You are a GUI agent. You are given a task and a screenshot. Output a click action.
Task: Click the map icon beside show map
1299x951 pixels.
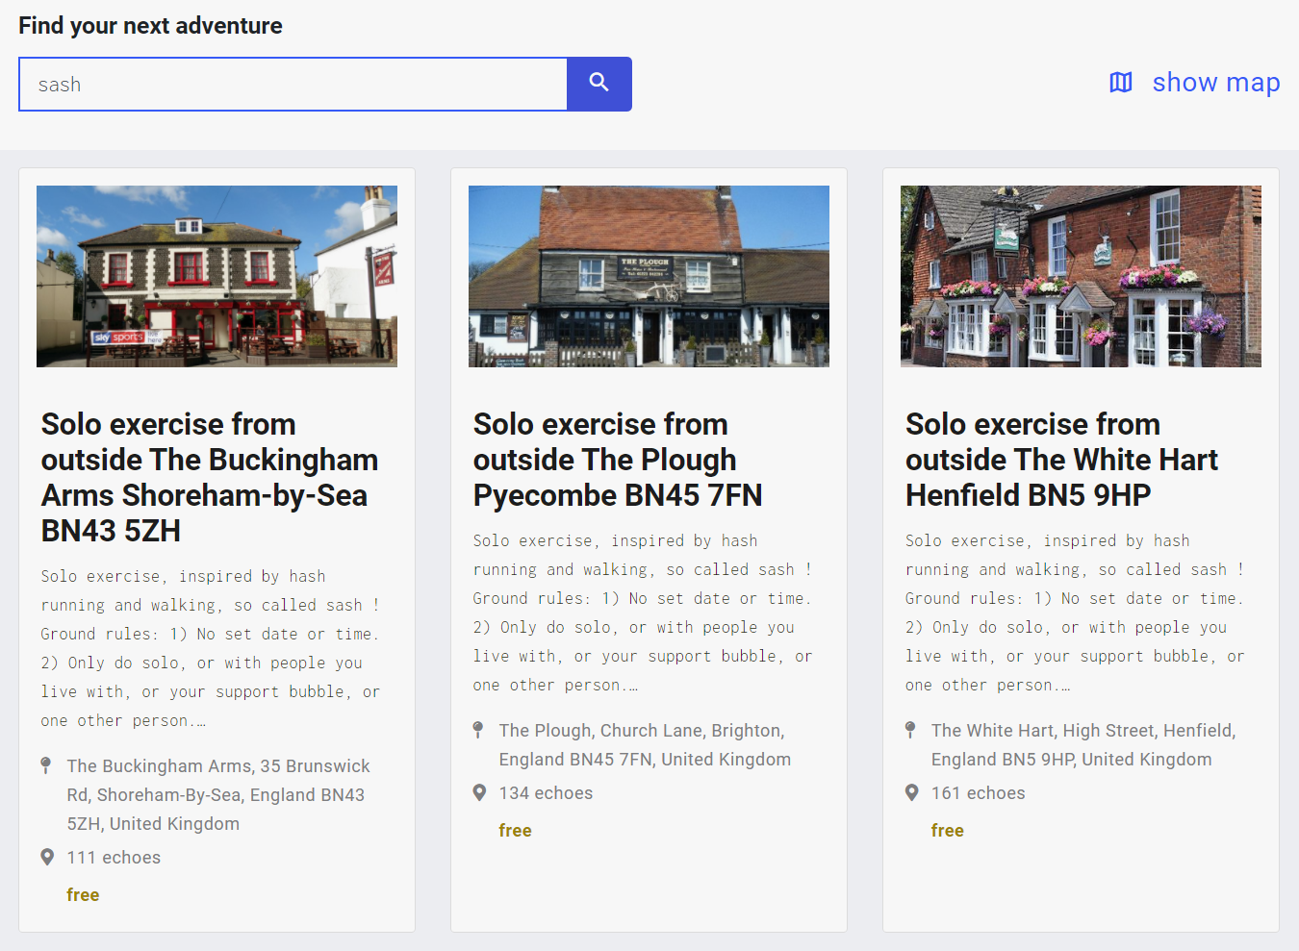[x=1121, y=83]
